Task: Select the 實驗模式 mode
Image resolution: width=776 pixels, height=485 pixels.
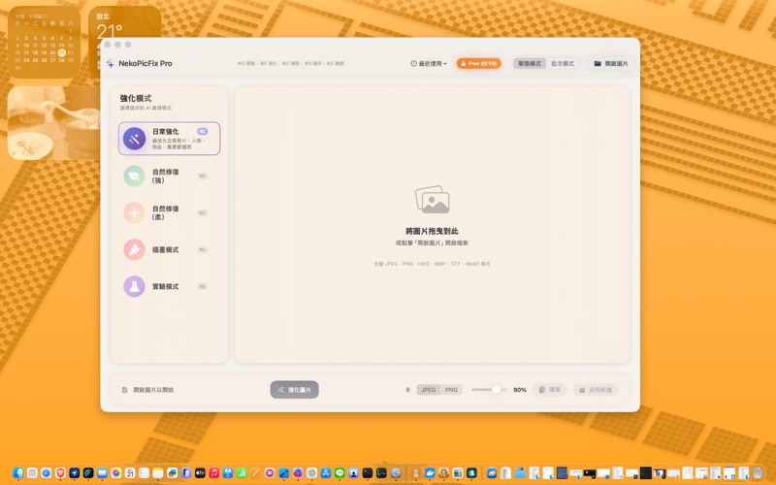Action: point(169,286)
